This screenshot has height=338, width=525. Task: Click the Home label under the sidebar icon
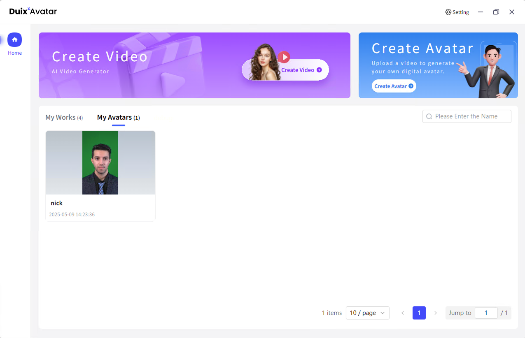[14, 53]
